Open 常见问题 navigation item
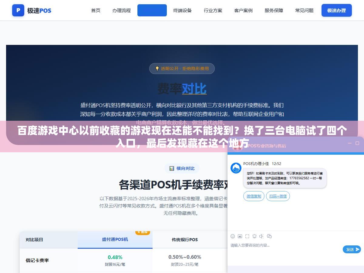This screenshot has width=364, height=273. pos(304,10)
